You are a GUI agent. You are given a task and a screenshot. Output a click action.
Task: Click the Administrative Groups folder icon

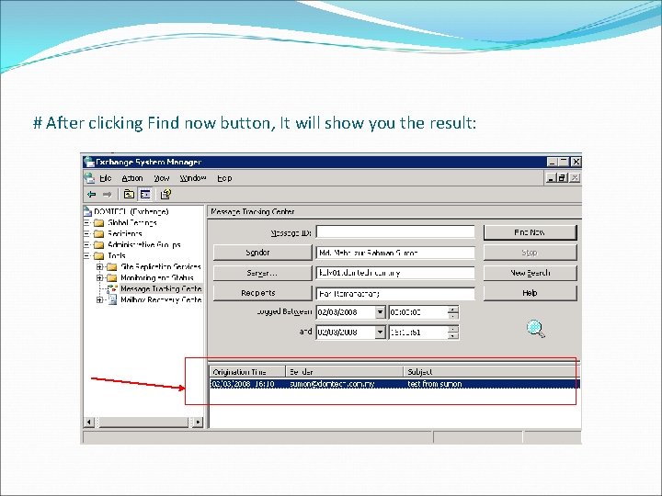point(98,244)
